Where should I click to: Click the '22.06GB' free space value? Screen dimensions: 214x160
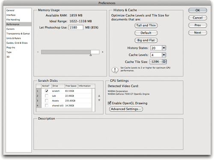click(x=69, y=96)
